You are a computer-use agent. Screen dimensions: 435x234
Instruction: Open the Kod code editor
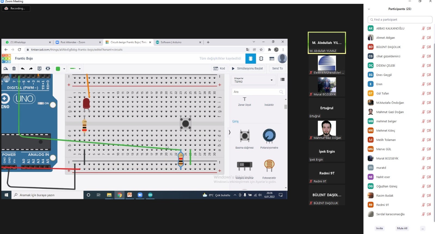click(219, 69)
